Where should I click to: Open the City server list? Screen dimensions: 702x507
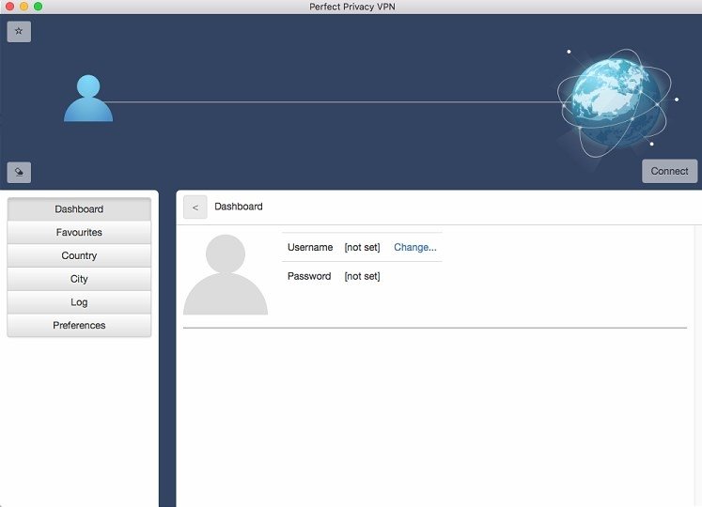79,279
